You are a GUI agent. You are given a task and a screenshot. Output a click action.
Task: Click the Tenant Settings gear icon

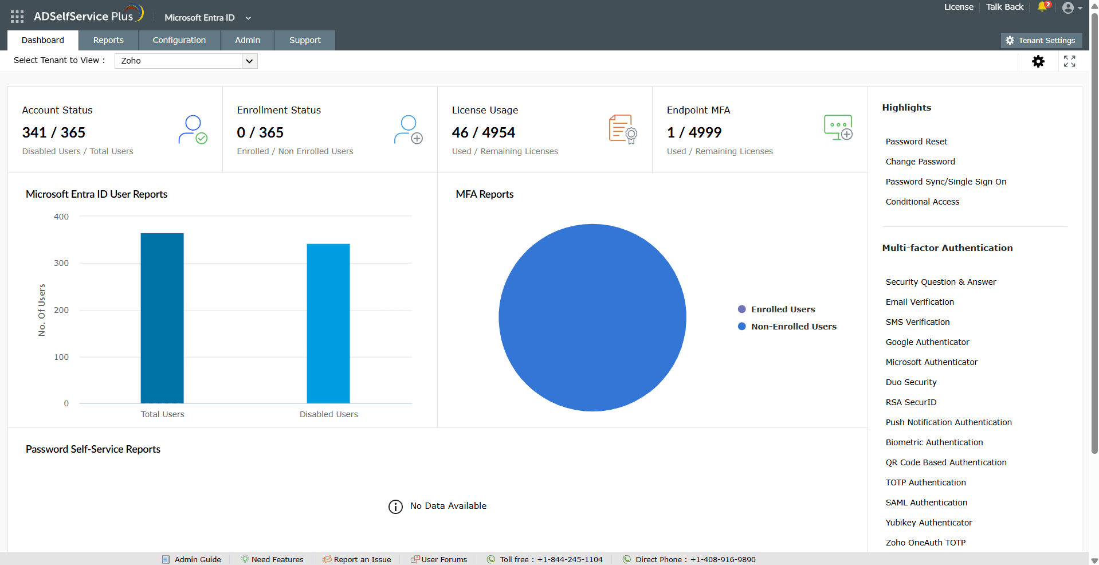pos(1010,41)
